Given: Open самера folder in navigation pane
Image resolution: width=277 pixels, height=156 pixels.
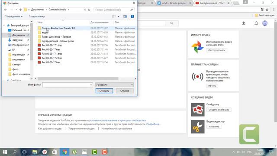Looking at the screenshot, I should click(x=16, y=65).
